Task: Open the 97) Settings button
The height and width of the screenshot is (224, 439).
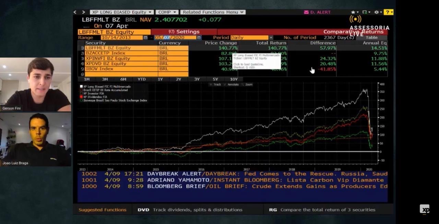Action: (x=184, y=32)
